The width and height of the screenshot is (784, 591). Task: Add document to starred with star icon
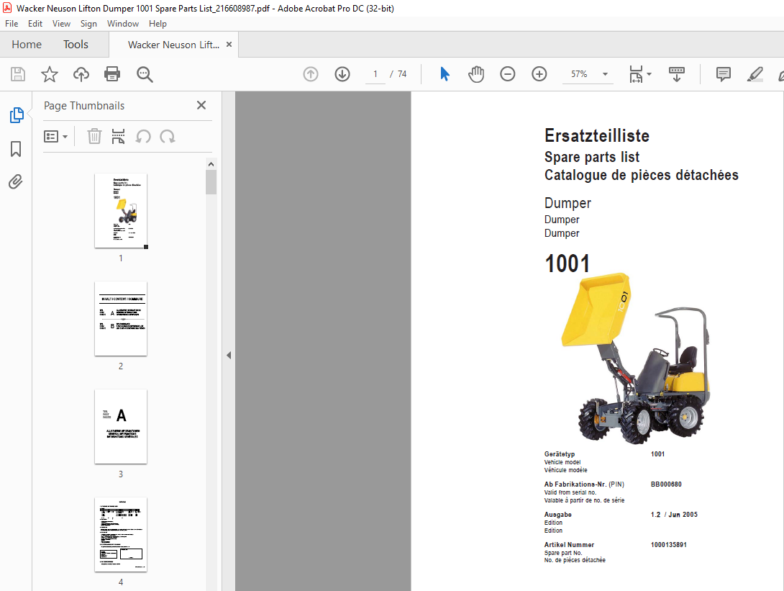tap(50, 74)
